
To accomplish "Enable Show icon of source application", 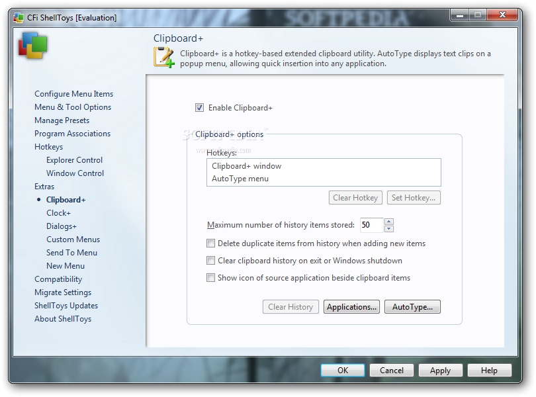I will click(210, 278).
